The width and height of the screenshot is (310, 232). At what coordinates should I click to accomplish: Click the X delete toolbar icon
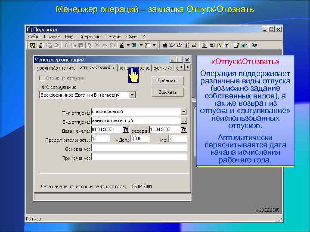[97, 45]
